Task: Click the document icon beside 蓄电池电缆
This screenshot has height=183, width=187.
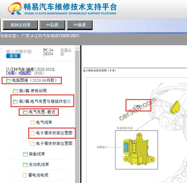Action: click(25, 175)
